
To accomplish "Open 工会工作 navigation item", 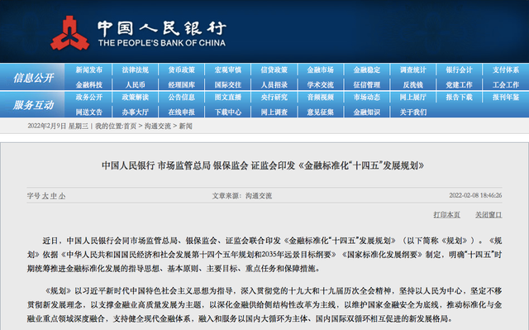I will pyautogui.click(x=505, y=84).
